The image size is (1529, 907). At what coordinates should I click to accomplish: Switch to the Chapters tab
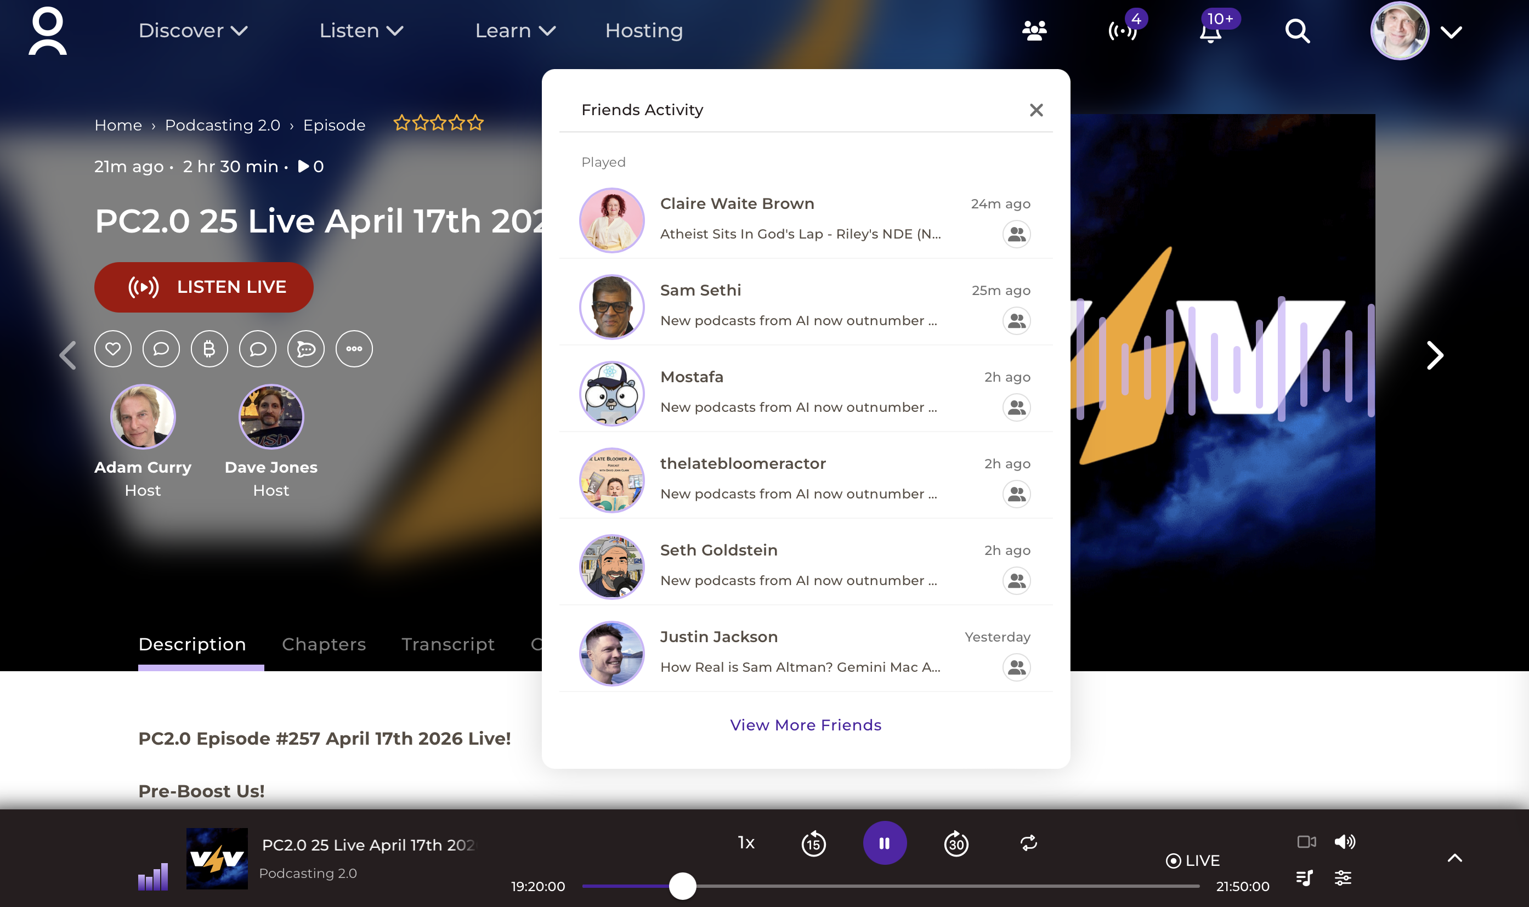pyautogui.click(x=324, y=644)
